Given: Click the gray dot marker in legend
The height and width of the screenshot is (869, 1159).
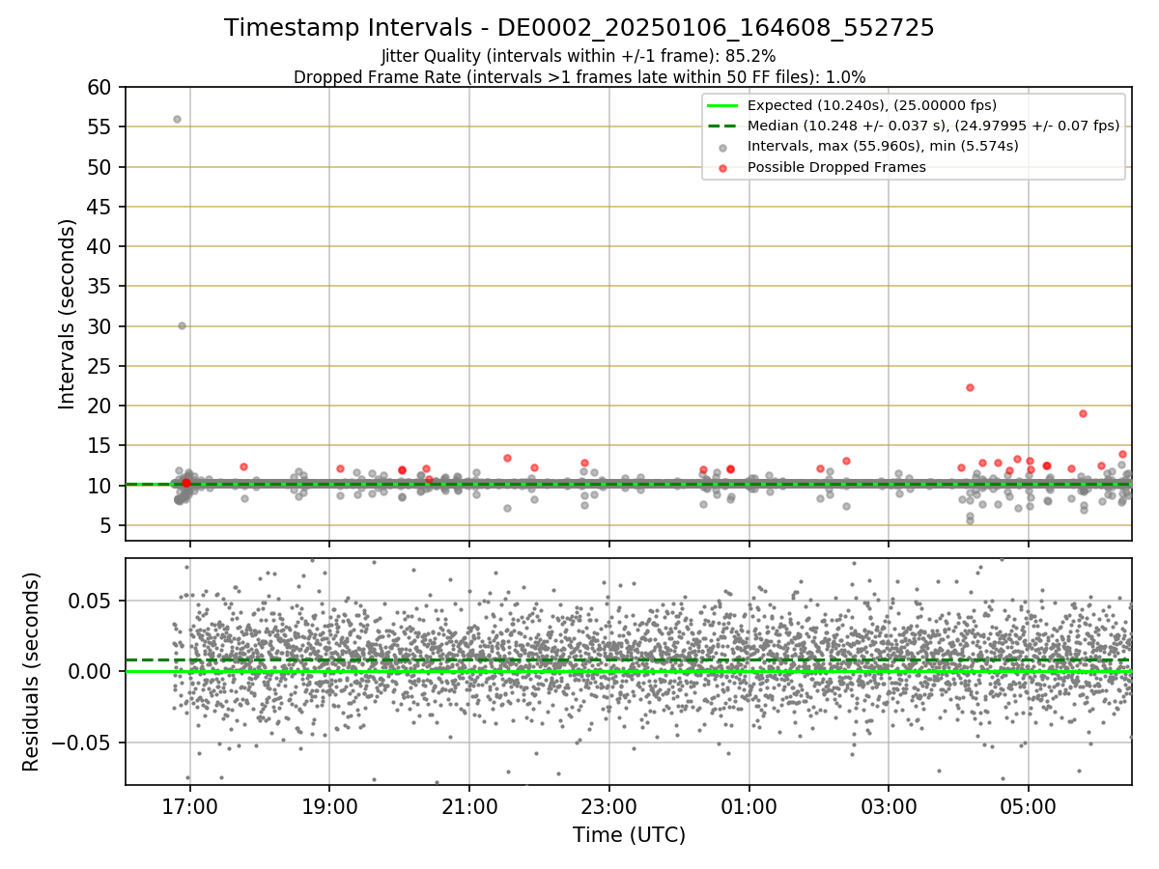Looking at the screenshot, I should coord(723,147).
